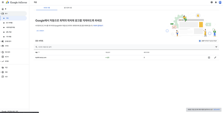The image size is (223, 113).
Task: Open the 약관 footer link
Action: coord(17,111)
